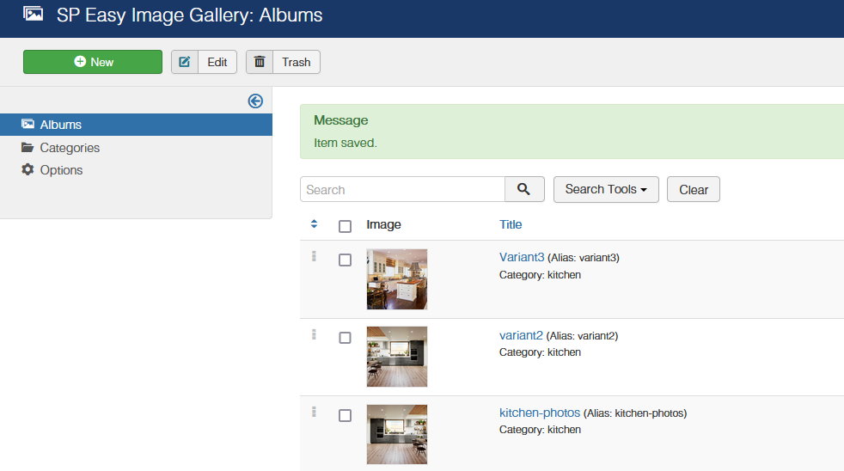Viewport: 844px width, 471px height.
Task: Expand the Search Tools dropdown
Action: [x=606, y=189]
